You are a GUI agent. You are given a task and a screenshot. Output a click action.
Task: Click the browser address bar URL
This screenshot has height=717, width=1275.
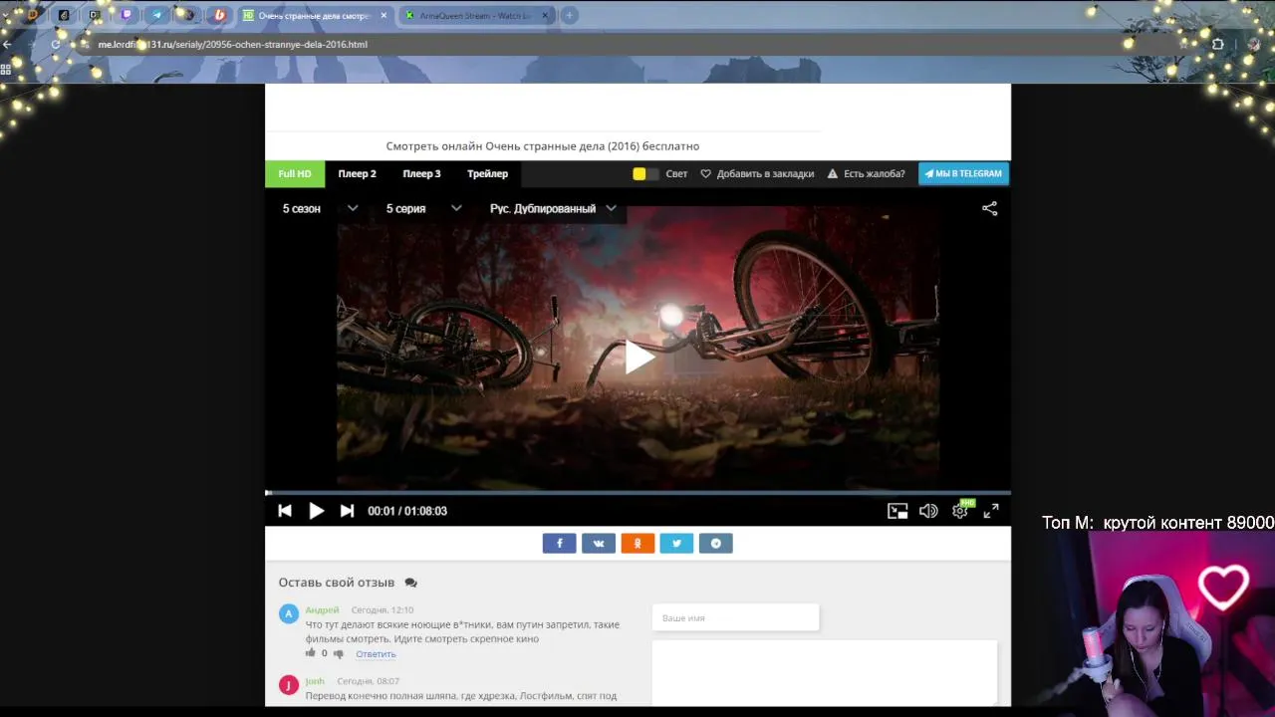coord(233,45)
